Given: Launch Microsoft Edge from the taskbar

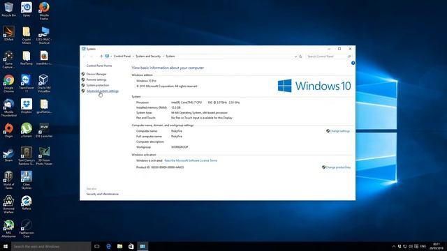Looking at the screenshot, I should (108, 246).
